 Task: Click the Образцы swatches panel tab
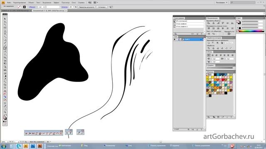pyautogui.click(x=210, y=72)
